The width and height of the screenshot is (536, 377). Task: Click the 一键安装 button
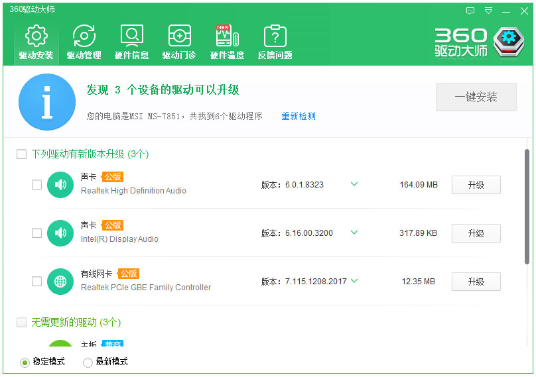[476, 97]
